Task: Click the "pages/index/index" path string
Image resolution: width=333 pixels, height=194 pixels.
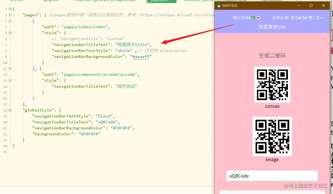Action: pos(85,27)
